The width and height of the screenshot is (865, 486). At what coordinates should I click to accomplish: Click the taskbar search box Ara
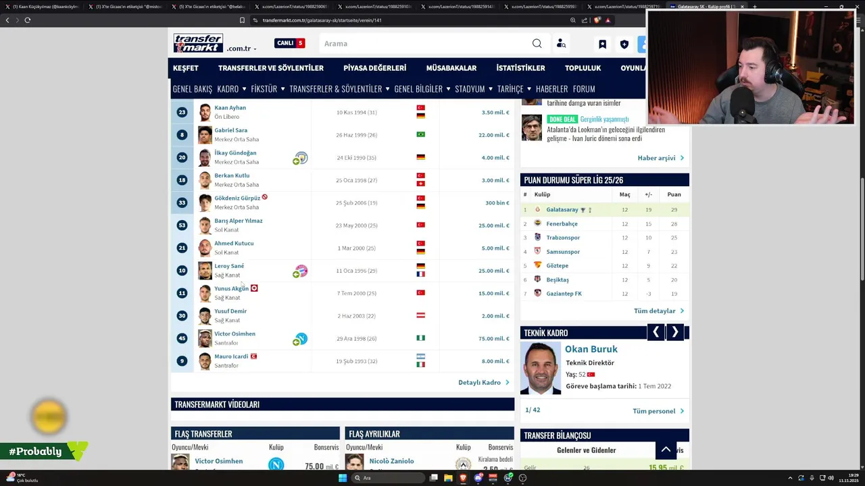click(387, 478)
